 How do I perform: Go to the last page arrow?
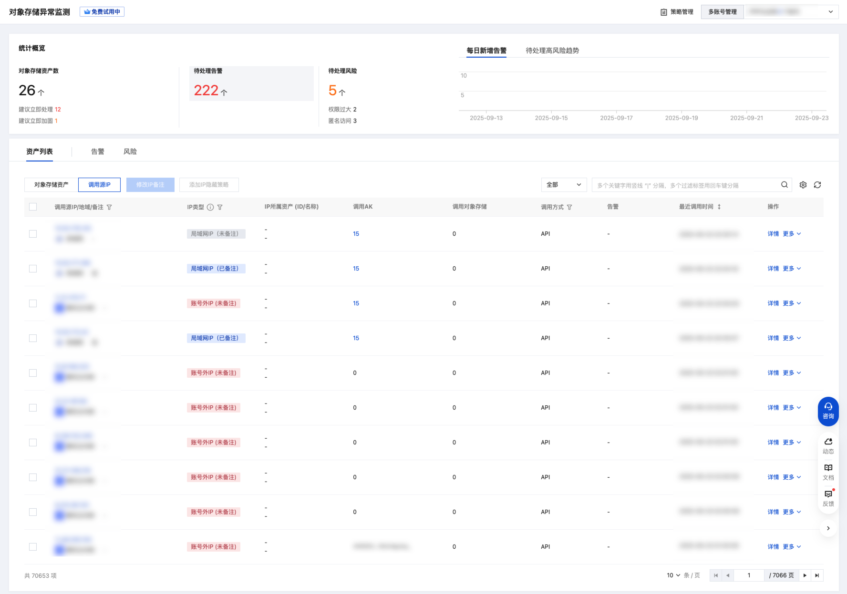[817, 575]
